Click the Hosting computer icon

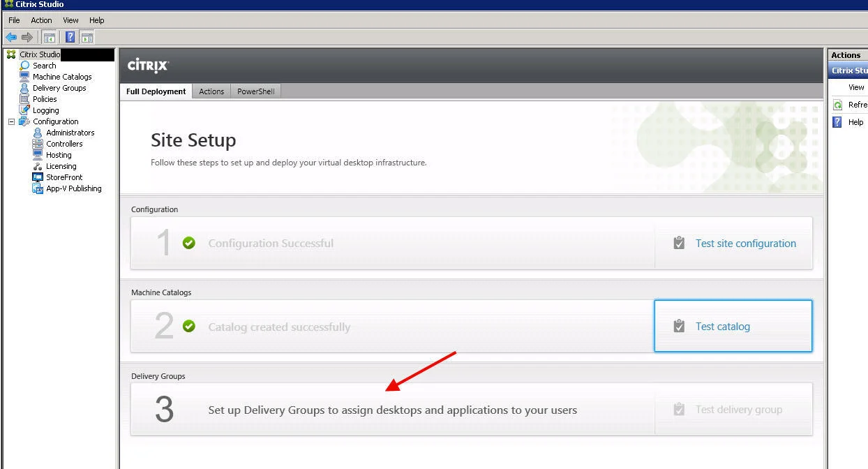point(38,155)
